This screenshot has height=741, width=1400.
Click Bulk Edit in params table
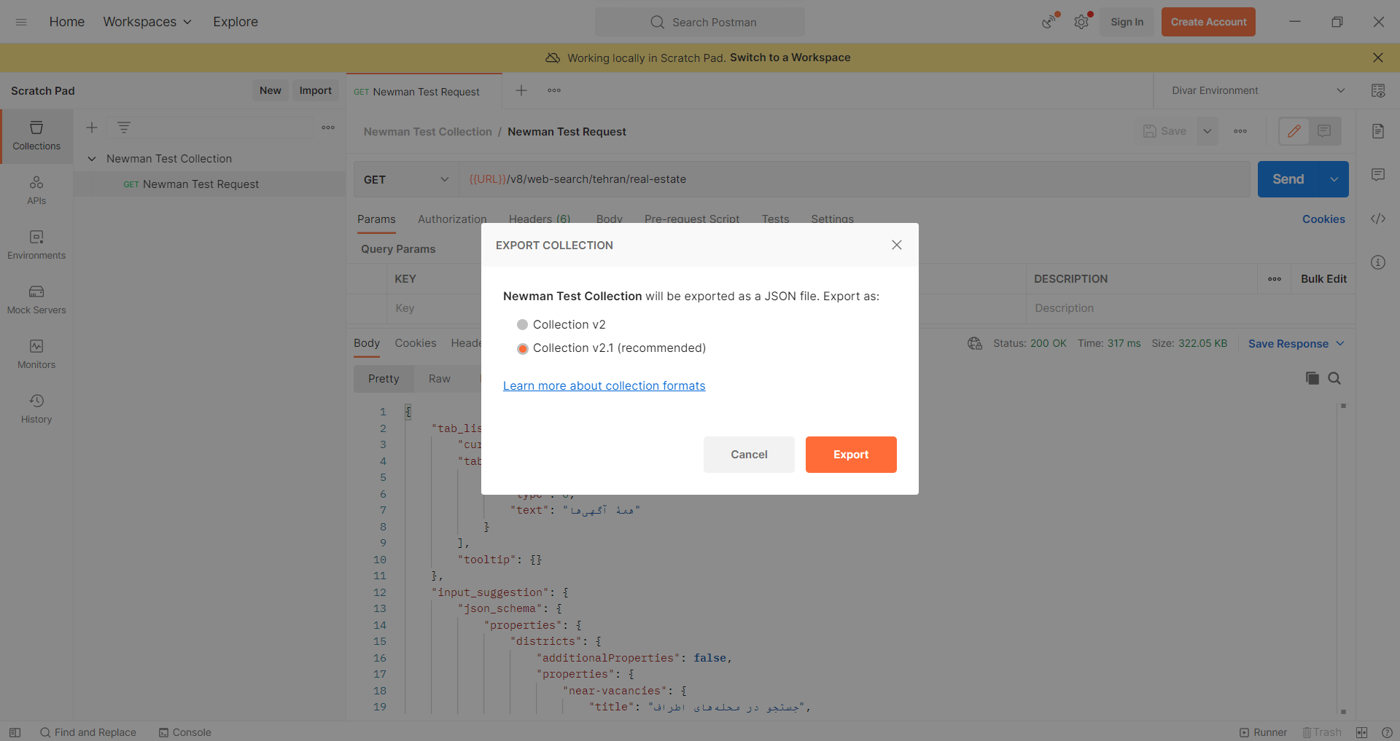1323,279
